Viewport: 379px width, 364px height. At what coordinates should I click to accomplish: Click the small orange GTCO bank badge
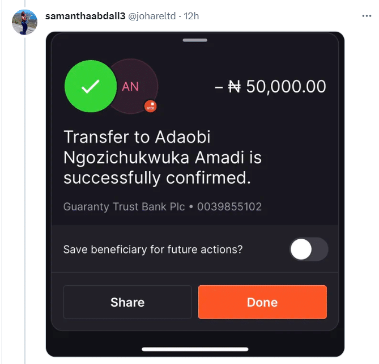pyautogui.click(x=150, y=106)
